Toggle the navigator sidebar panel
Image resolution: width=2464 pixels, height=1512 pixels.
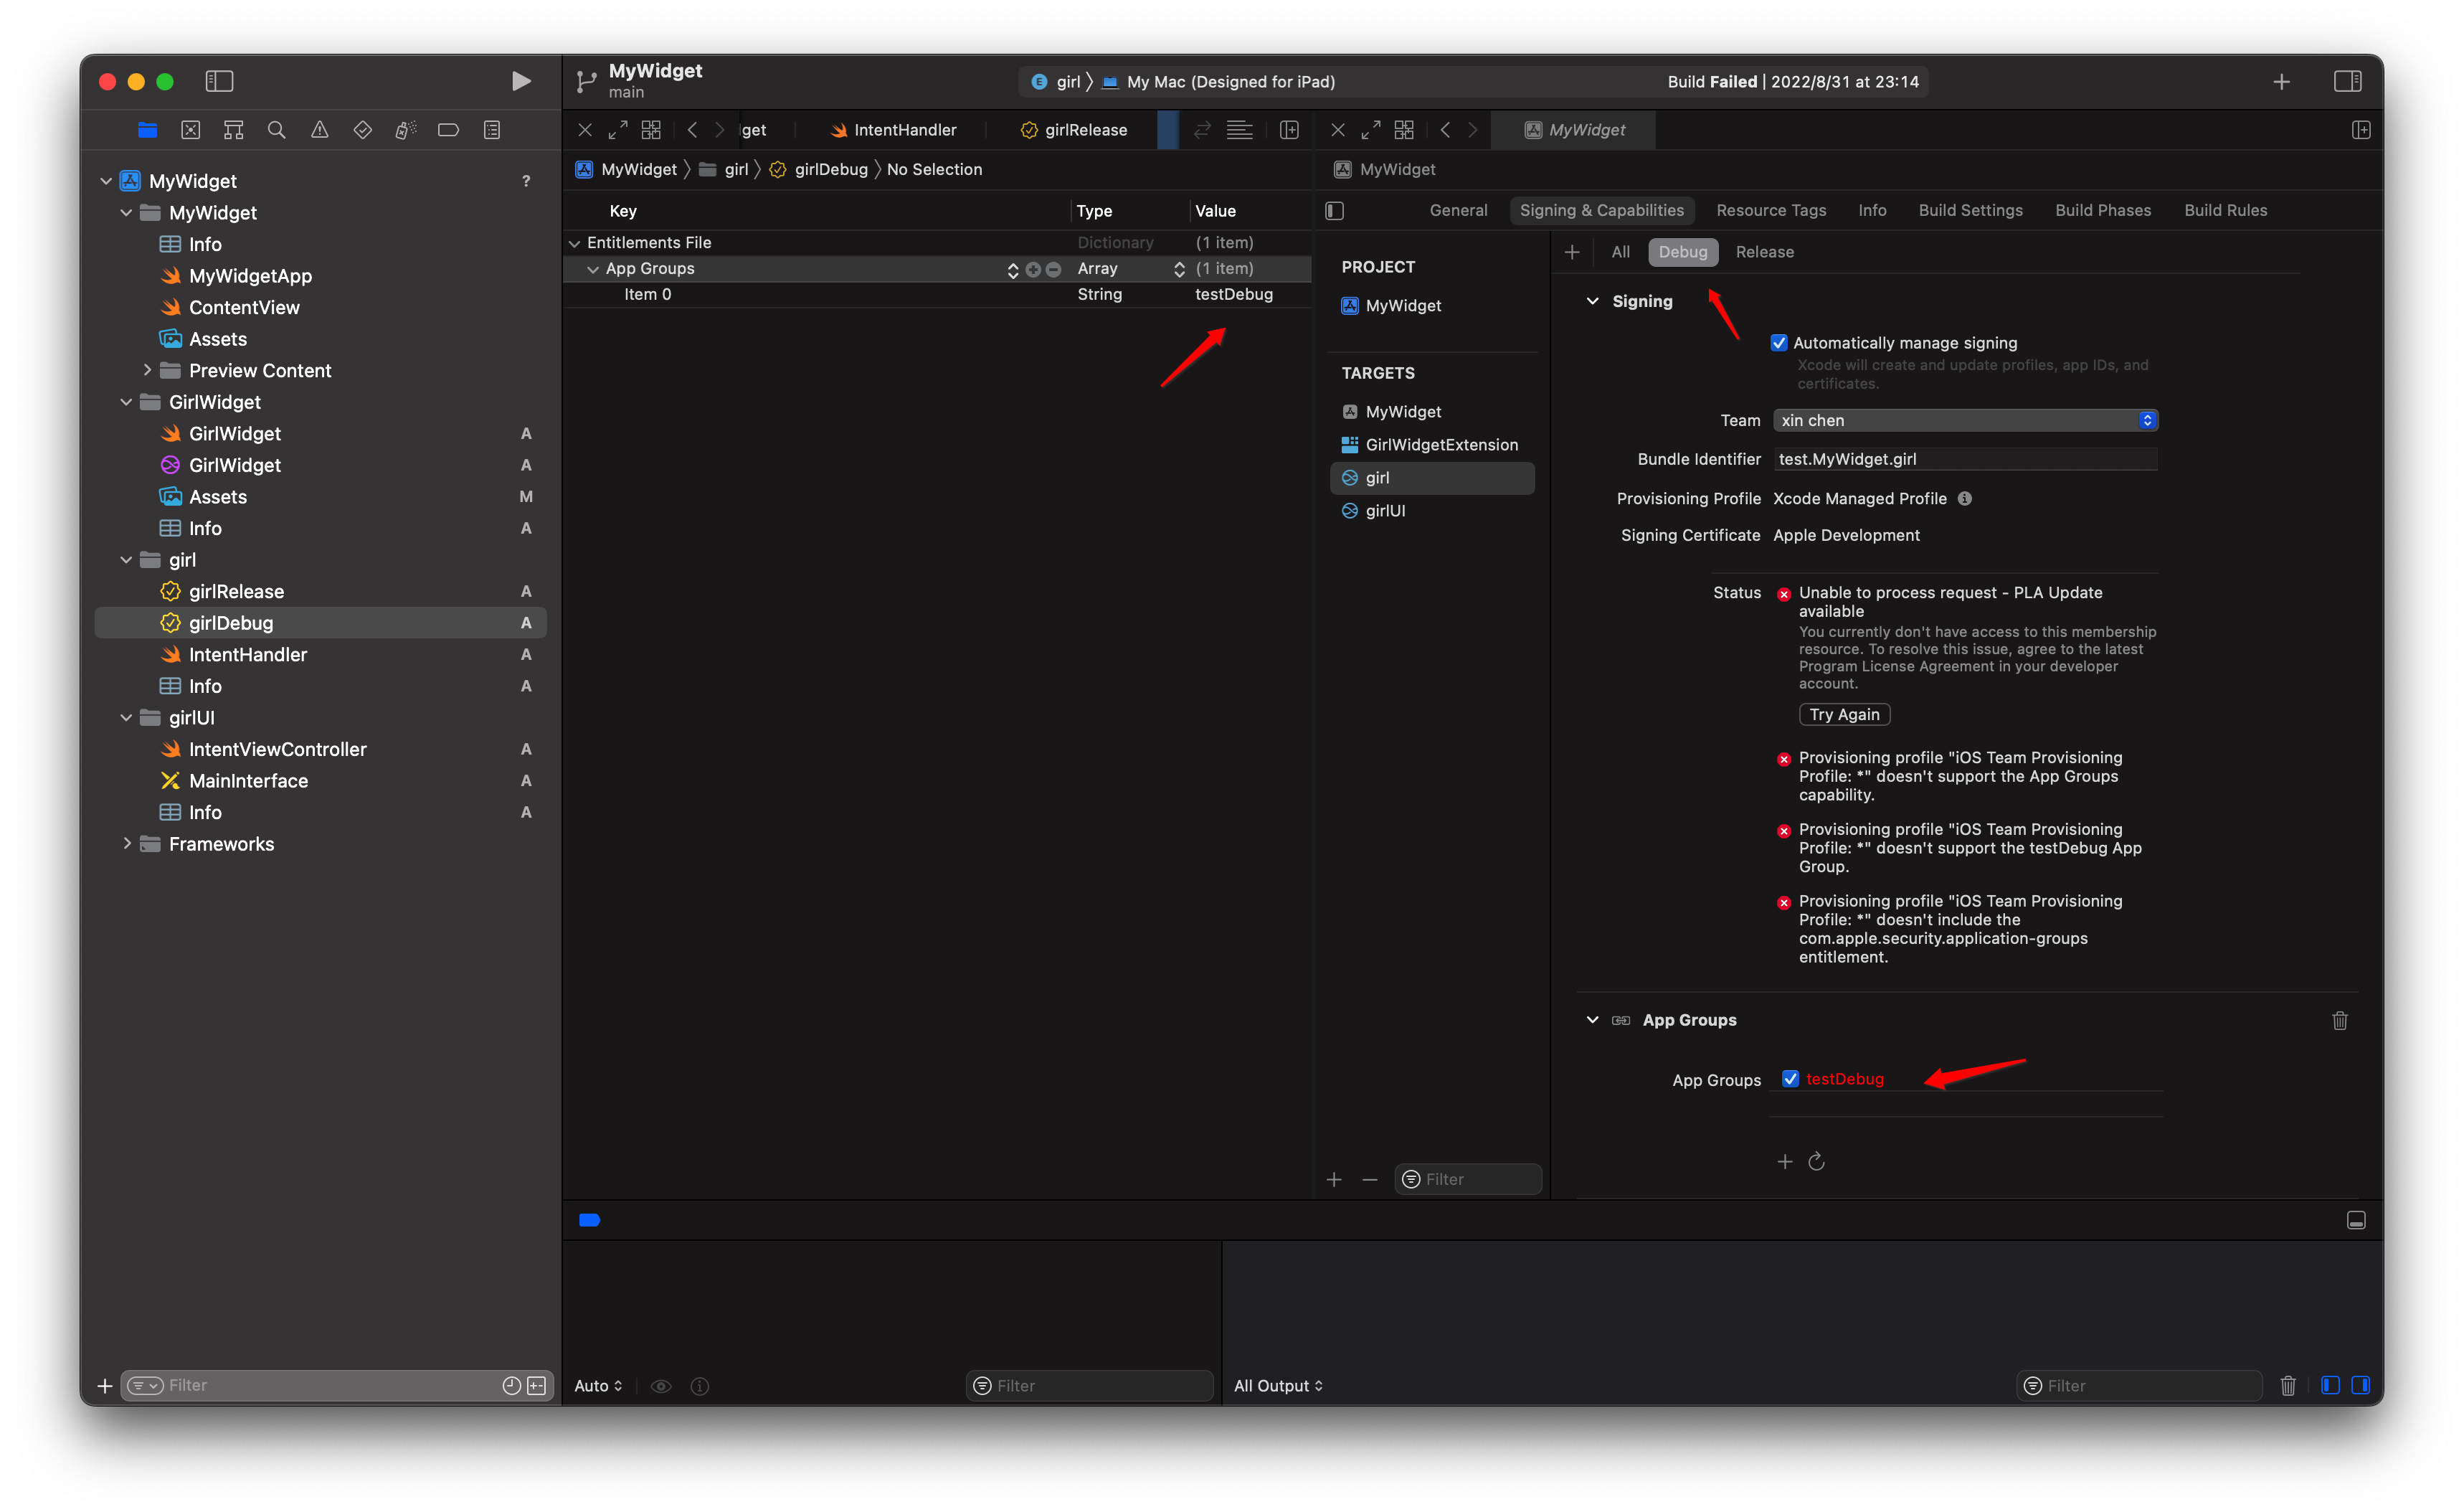pos(219,81)
